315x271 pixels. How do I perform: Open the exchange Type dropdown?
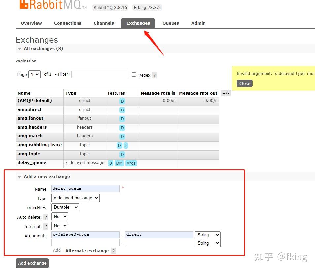tap(75, 198)
